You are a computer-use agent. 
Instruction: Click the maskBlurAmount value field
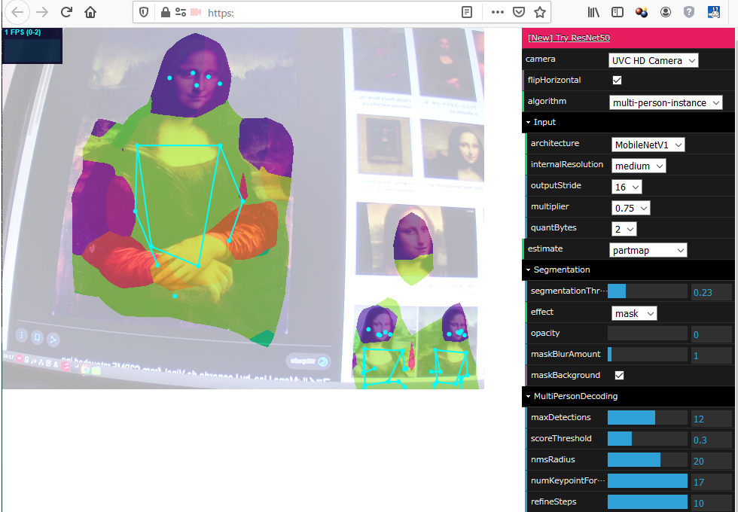711,355
